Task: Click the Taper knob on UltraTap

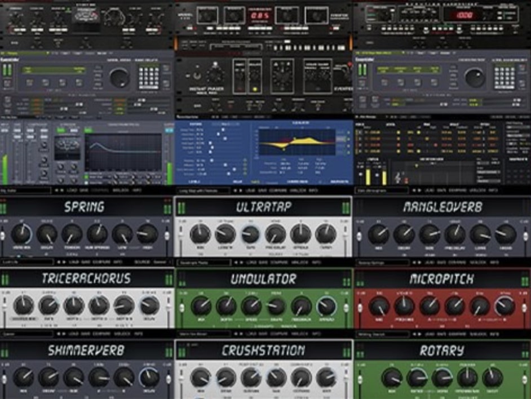Action: pyautogui.click(x=326, y=234)
